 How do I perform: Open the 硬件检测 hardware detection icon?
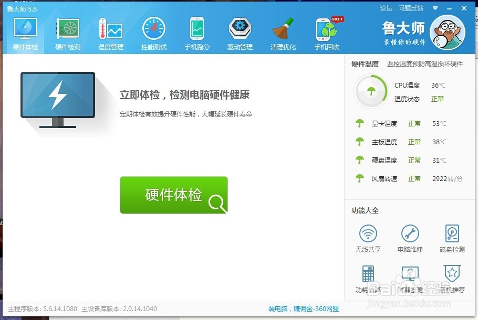68,29
